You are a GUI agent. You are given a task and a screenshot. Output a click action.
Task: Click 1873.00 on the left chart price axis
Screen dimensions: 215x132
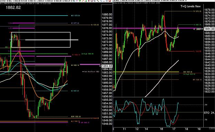(107, 38)
